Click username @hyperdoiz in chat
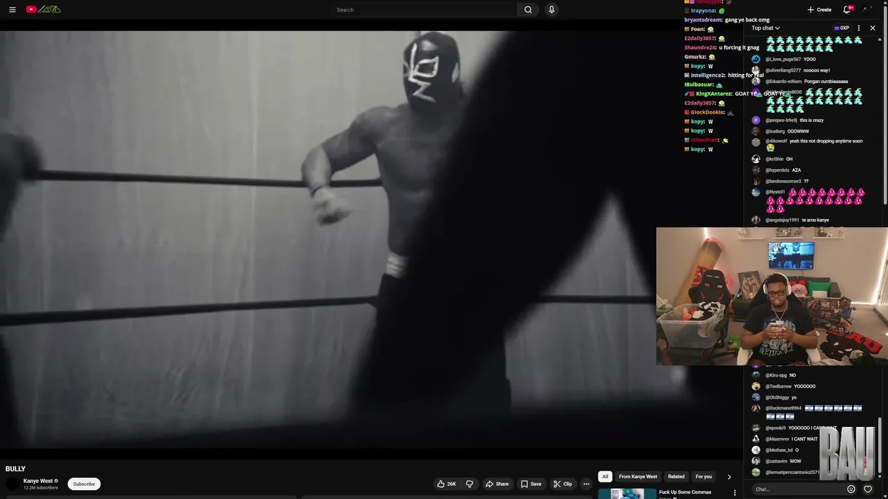The height and width of the screenshot is (499, 888). [x=778, y=170]
